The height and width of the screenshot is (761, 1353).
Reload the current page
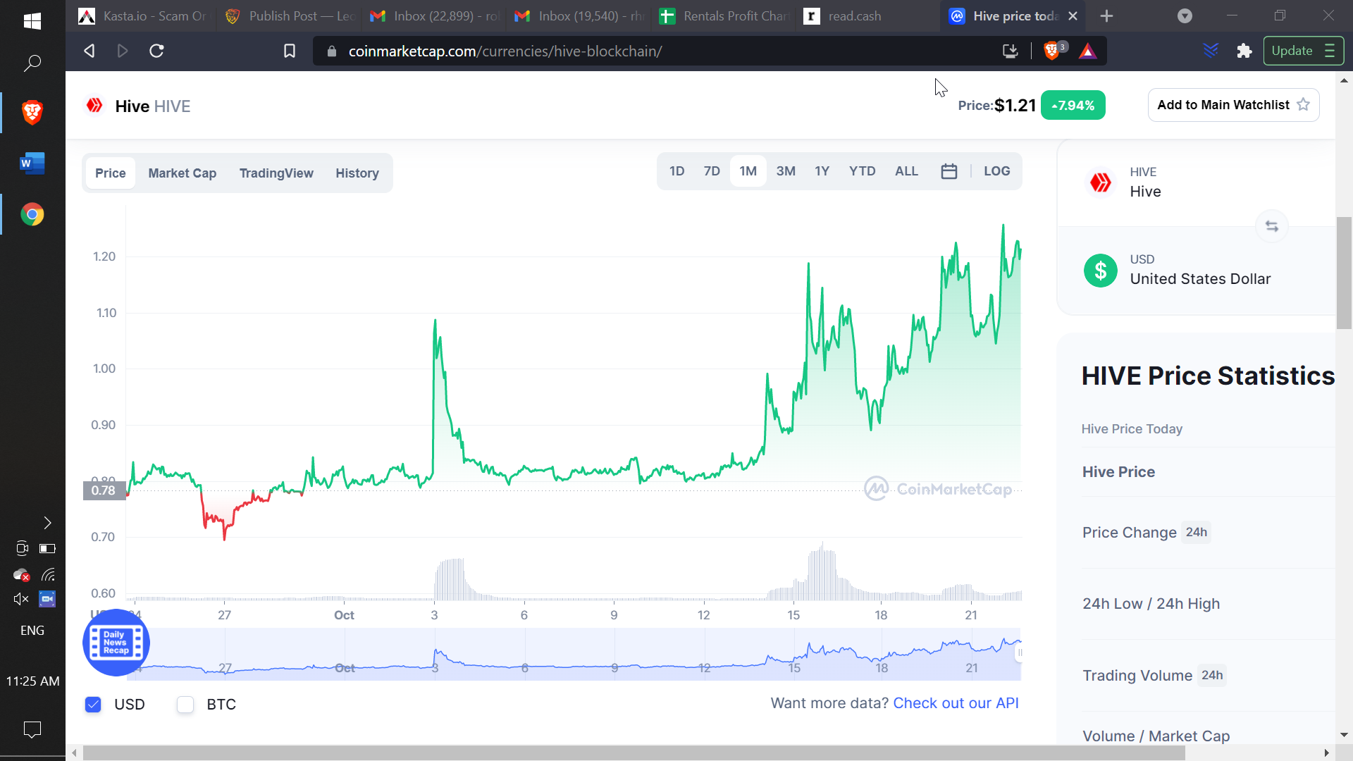(x=156, y=51)
